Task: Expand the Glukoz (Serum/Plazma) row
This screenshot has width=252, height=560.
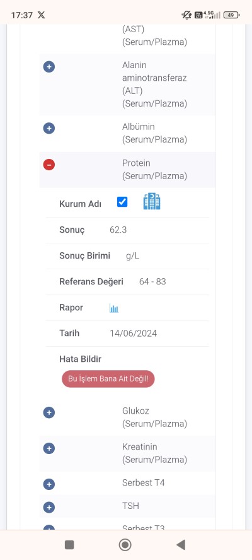Action: coord(49,413)
